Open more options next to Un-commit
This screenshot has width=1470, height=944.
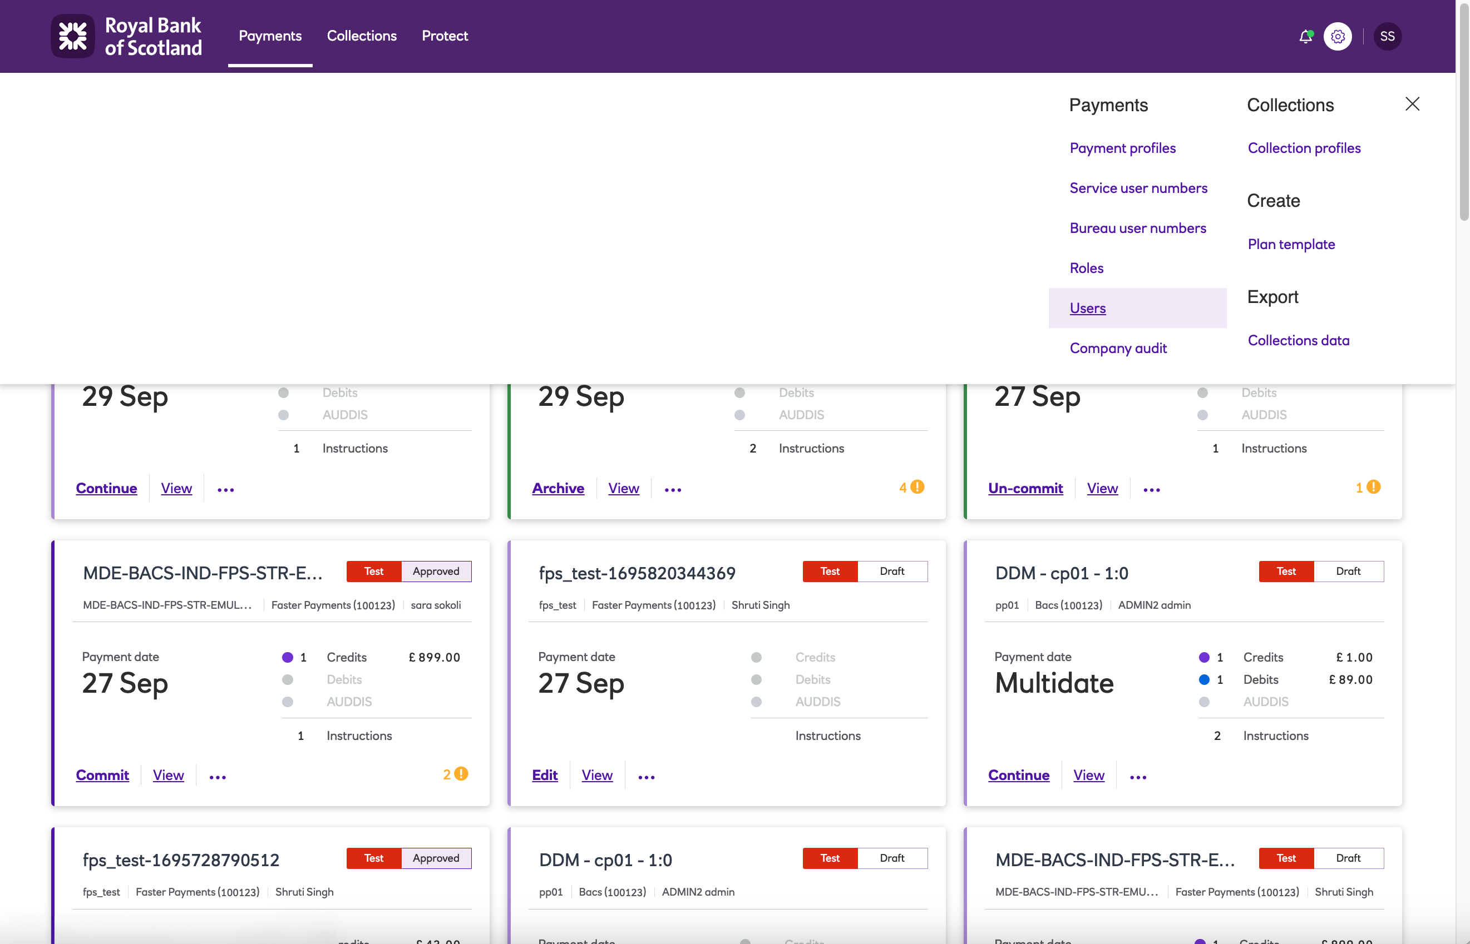click(x=1151, y=489)
